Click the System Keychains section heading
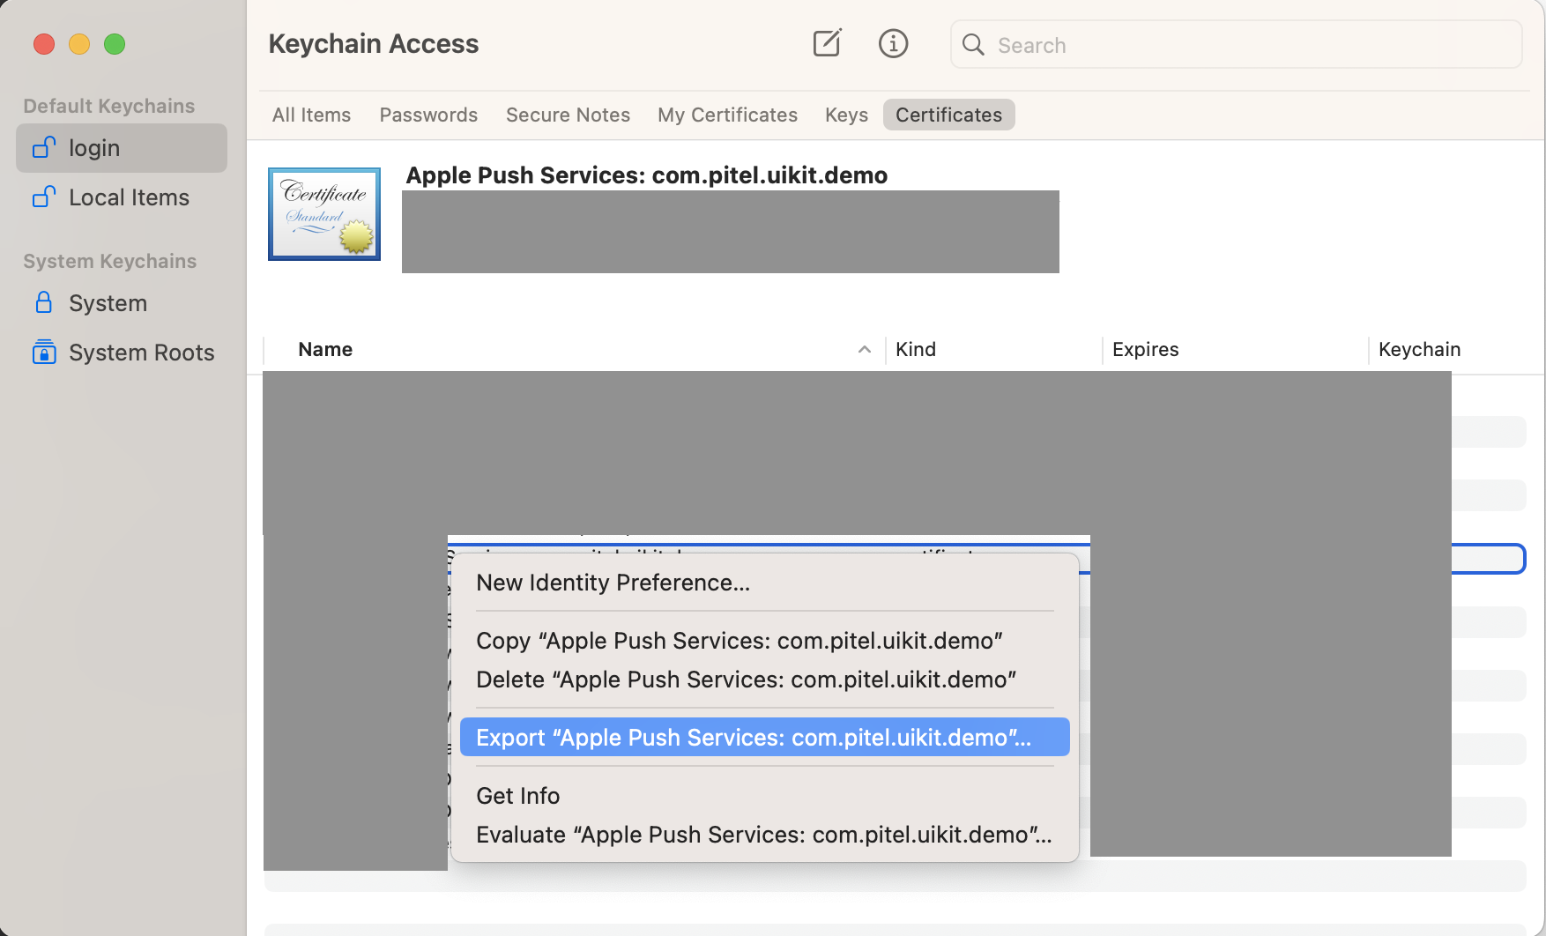This screenshot has height=936, width=1546. [110, 261]
